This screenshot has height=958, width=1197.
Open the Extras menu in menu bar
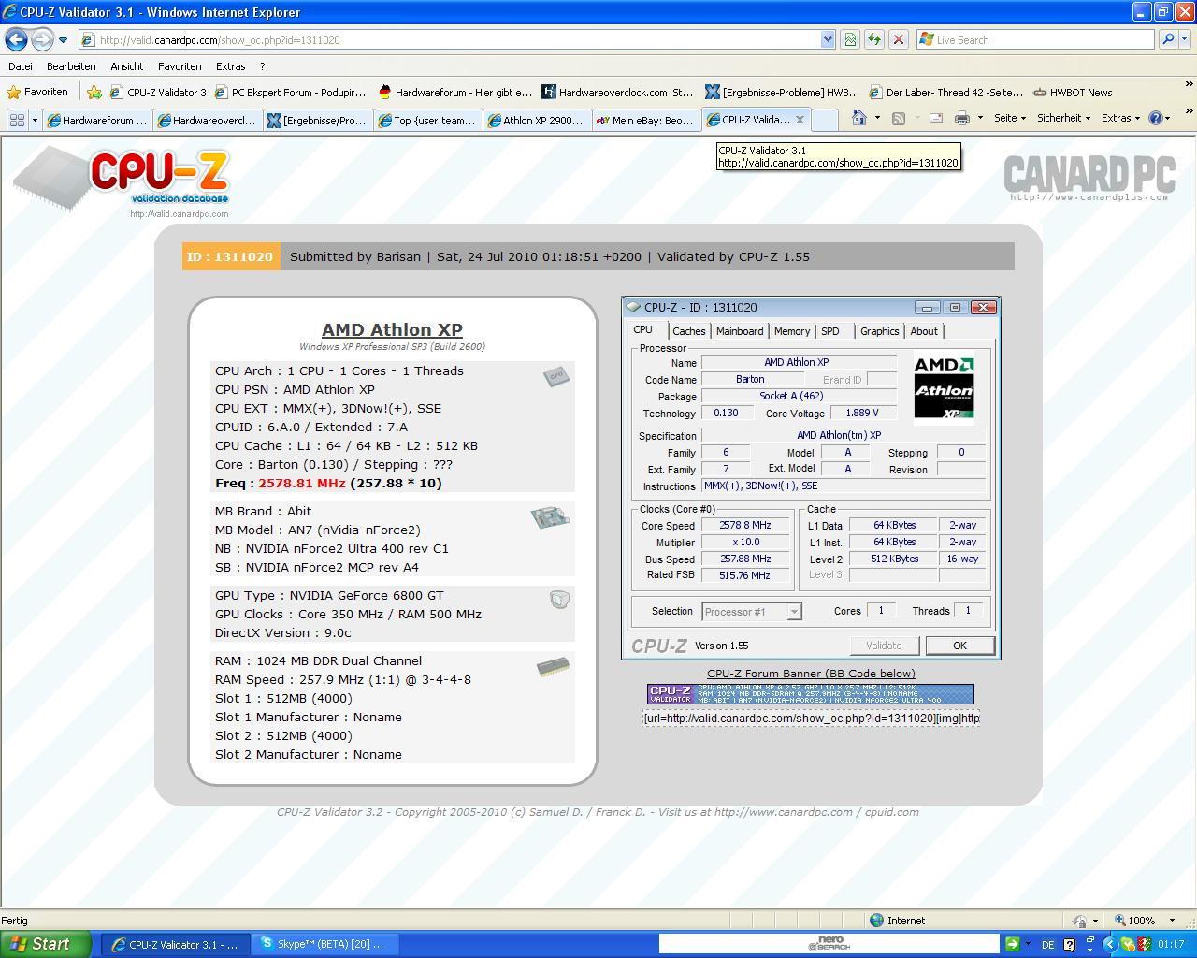coord(230,66)
